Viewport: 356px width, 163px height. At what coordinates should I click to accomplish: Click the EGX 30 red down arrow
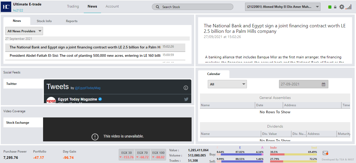[x=121, y=157]
